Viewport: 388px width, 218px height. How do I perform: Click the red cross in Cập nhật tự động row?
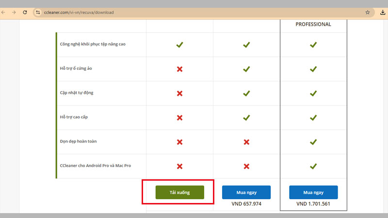coord(179,93)
